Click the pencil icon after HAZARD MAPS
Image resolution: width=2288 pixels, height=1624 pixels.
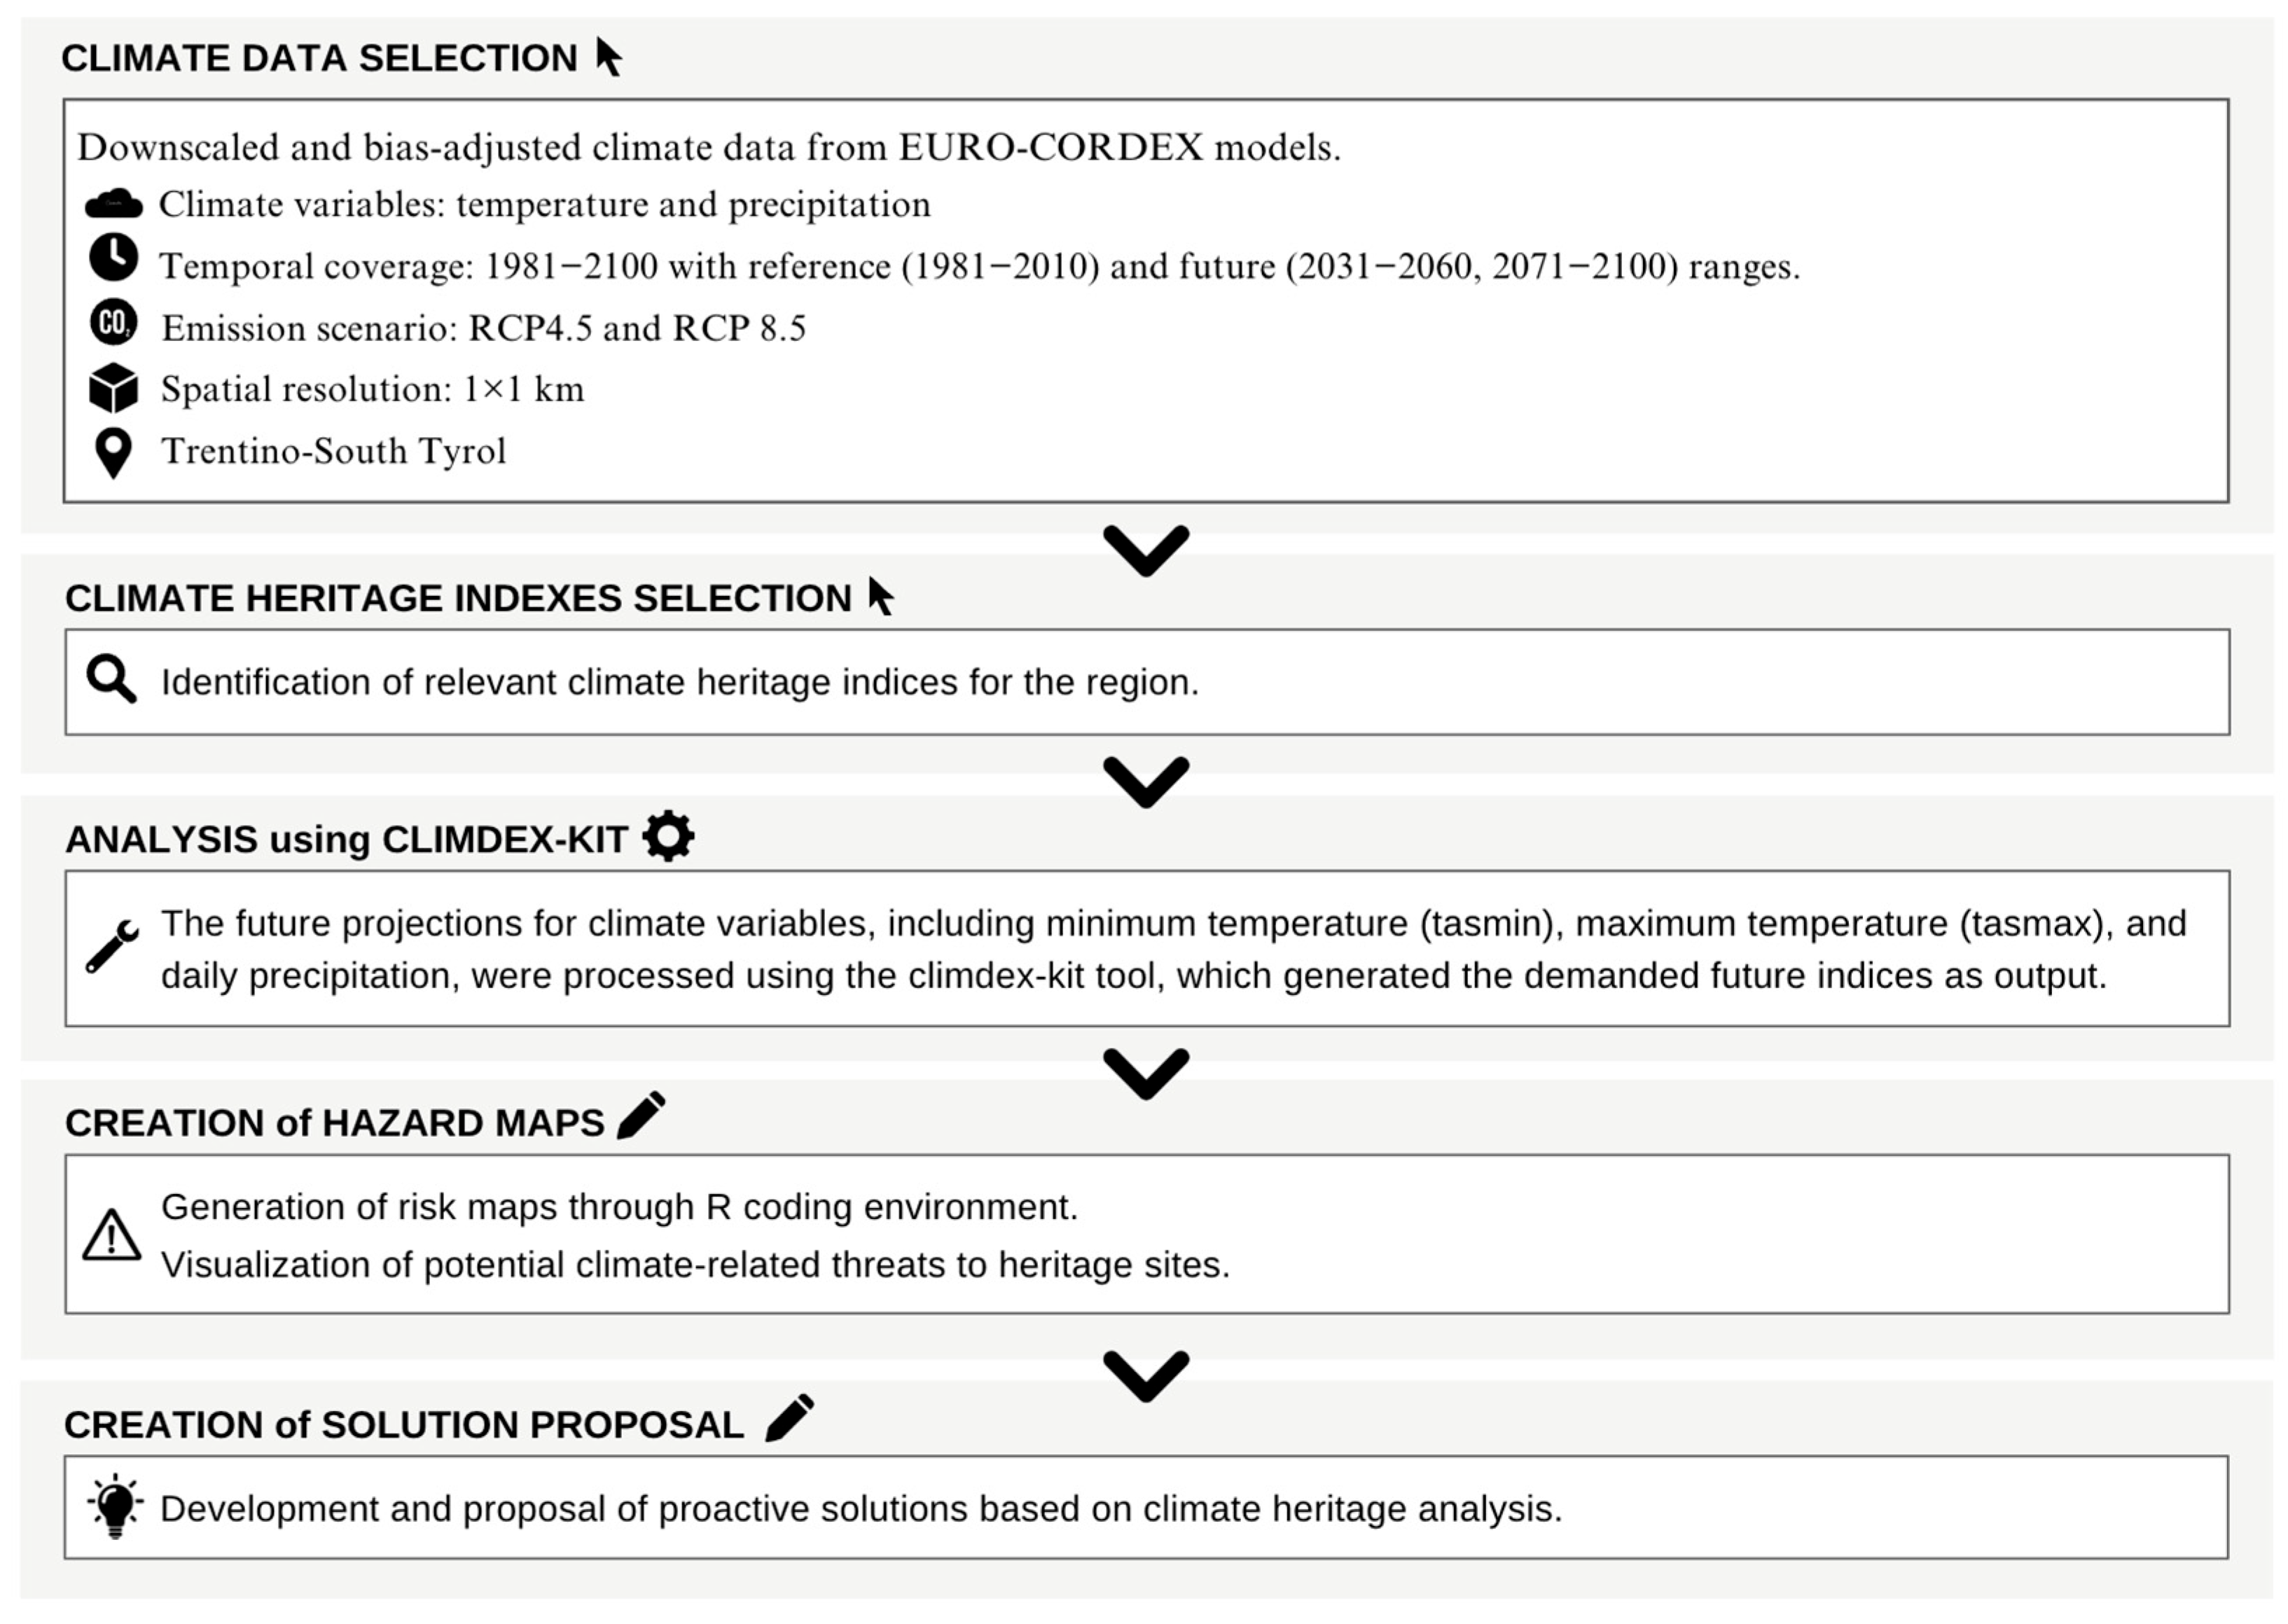click(x=641, y=1115)
